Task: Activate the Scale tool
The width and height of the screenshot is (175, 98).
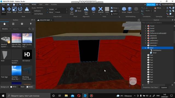Action: pyautogui.click(x=14, y=10)
